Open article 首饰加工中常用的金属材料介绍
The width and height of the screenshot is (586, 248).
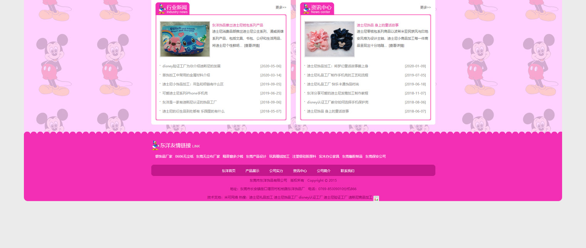pos(186,75)
